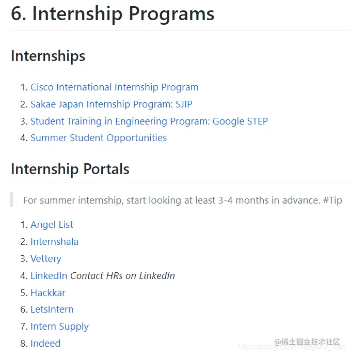Open Summer Student Opportunities link
The height and width of the screenshot is (356, 350).
coord(99,138)
